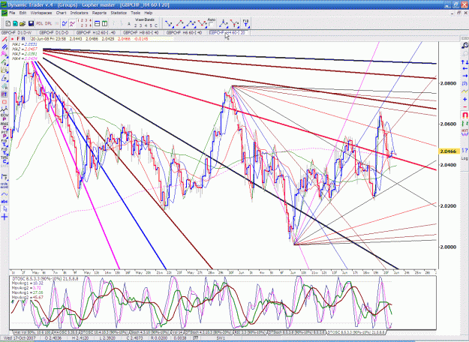Click Wed 17-Oct-2007 in status bar

coord(20,338)
